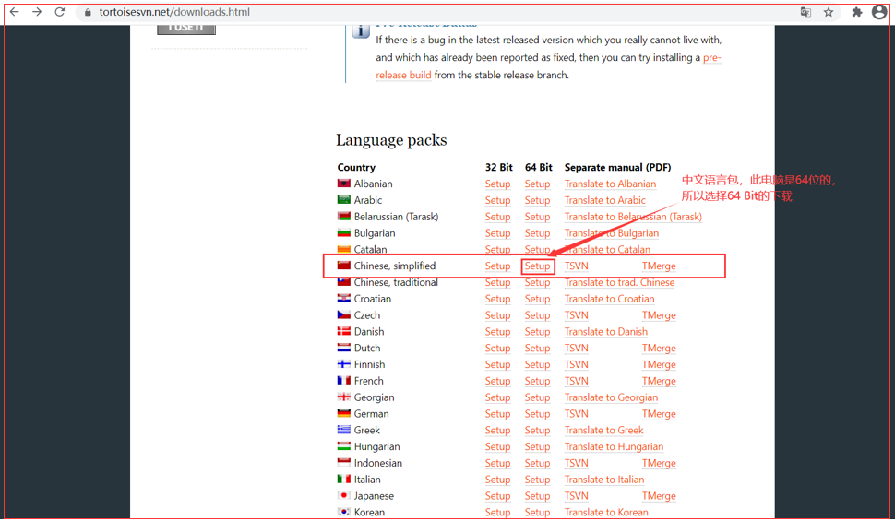This screenshot has width=895, height=521.
Task: Download 64 Bit Setup for Czech
Action: 538,315
